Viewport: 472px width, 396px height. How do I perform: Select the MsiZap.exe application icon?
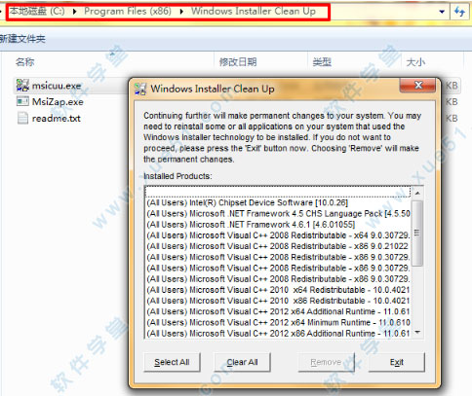click(22, 101)
